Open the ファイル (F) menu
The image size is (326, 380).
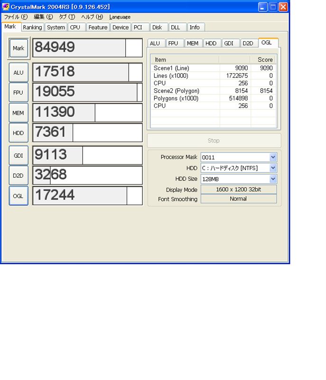[16, 17]
